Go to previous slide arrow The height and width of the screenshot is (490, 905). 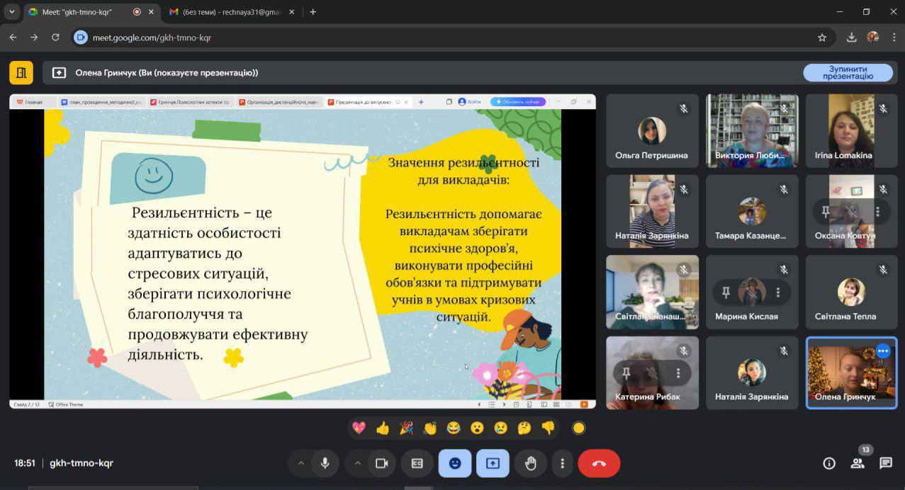[x=480, y=404]
